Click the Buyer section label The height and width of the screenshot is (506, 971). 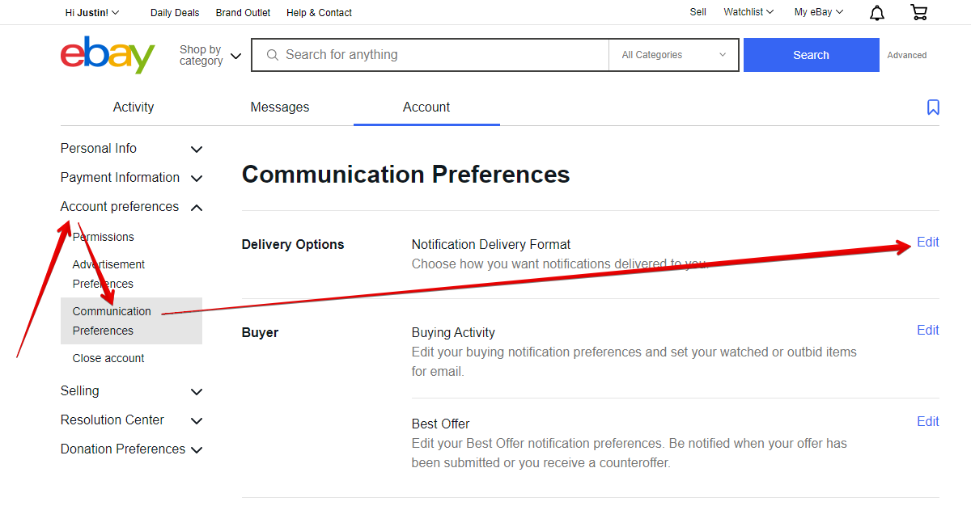click(x=260, y=333)
